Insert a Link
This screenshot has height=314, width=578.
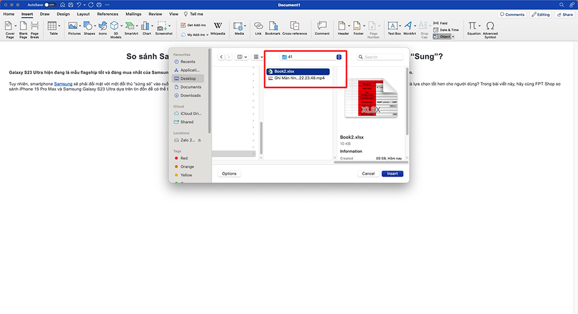point(258,28)
